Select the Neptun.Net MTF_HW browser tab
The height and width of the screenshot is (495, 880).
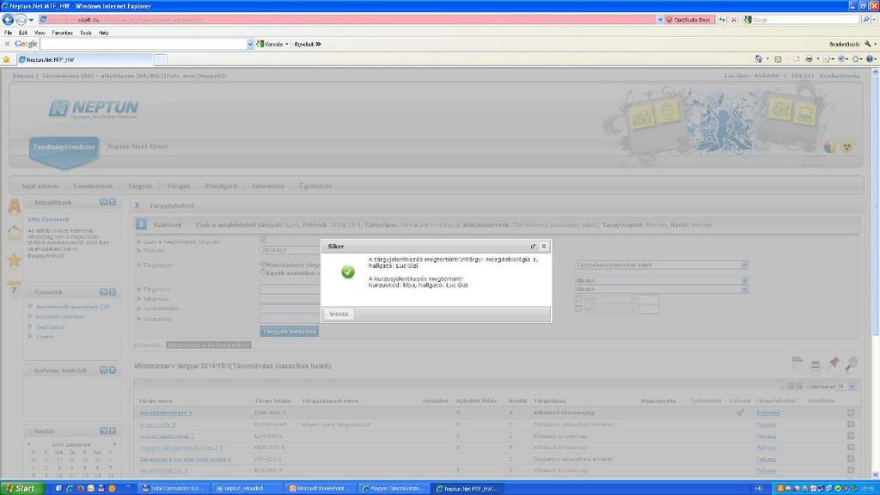click(84, 59)
